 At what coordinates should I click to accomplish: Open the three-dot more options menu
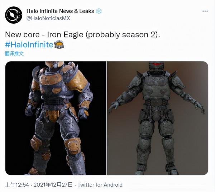tap(205, 11)
